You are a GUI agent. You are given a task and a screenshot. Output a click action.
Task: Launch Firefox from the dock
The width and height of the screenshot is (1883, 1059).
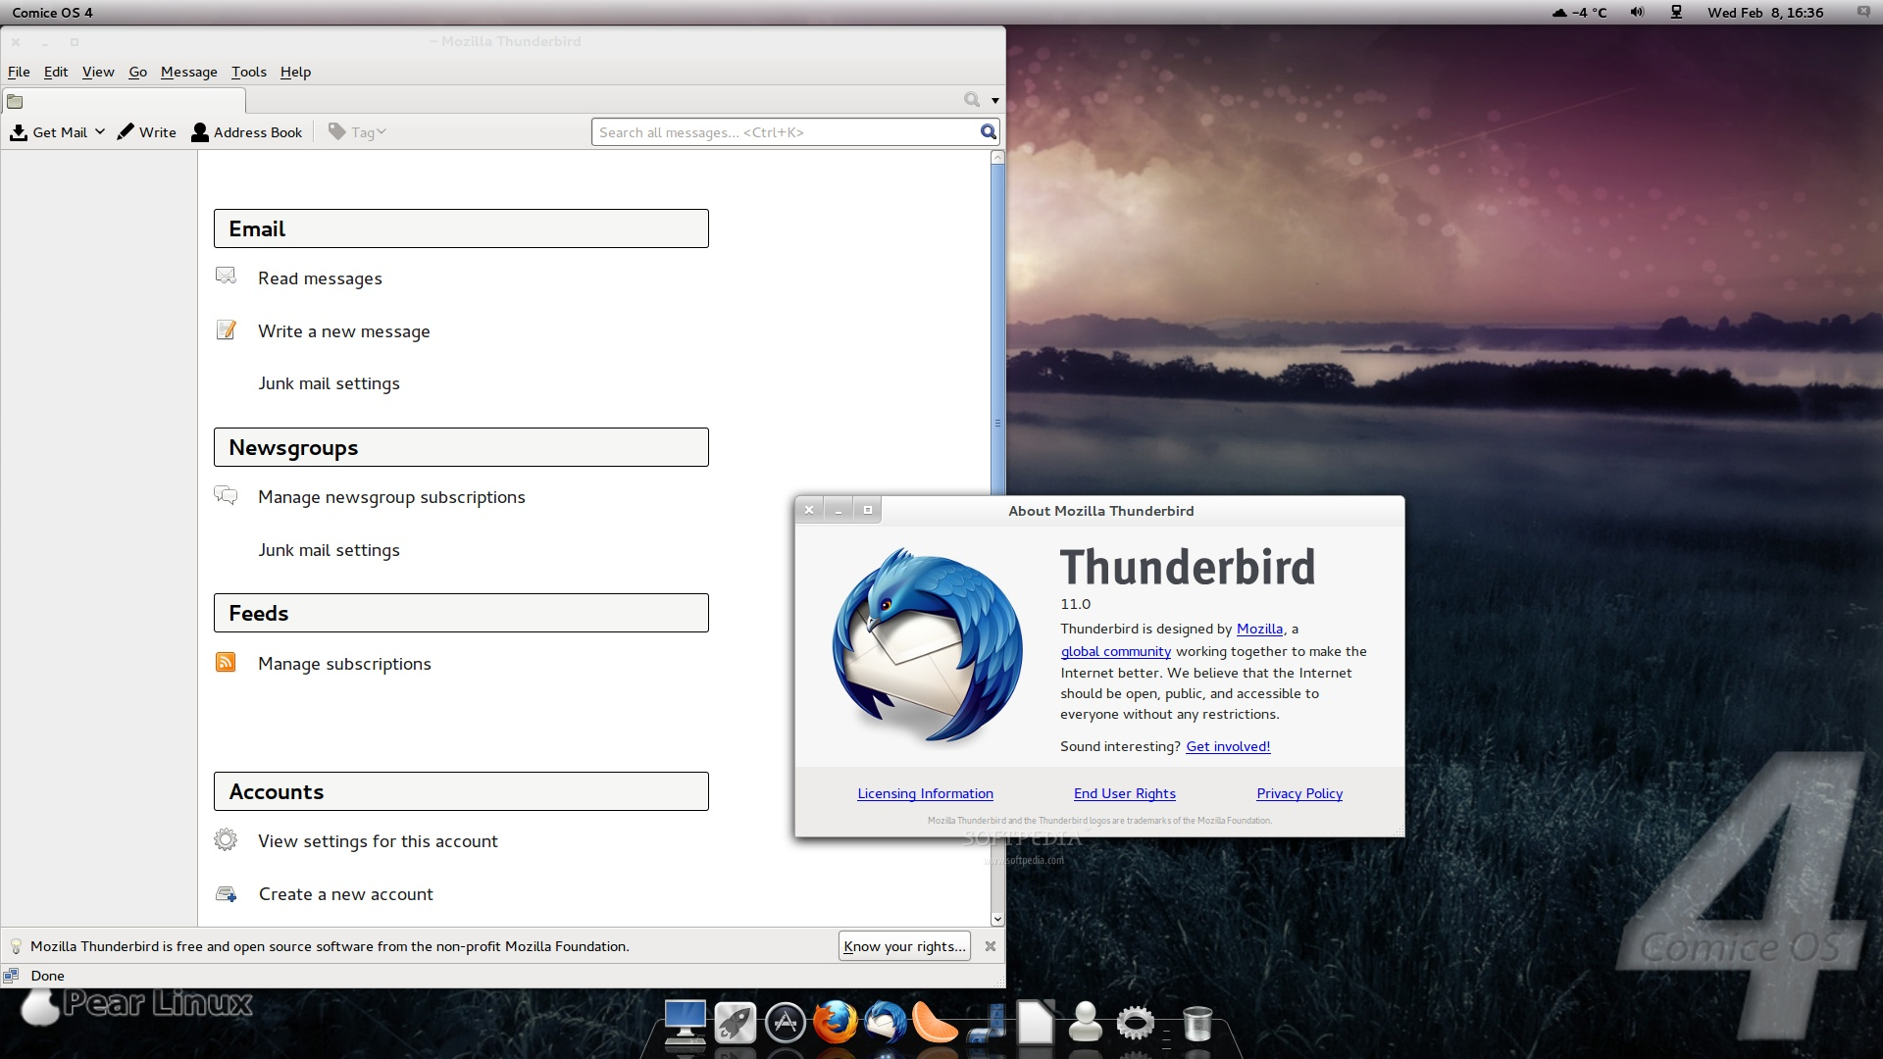835,1023
